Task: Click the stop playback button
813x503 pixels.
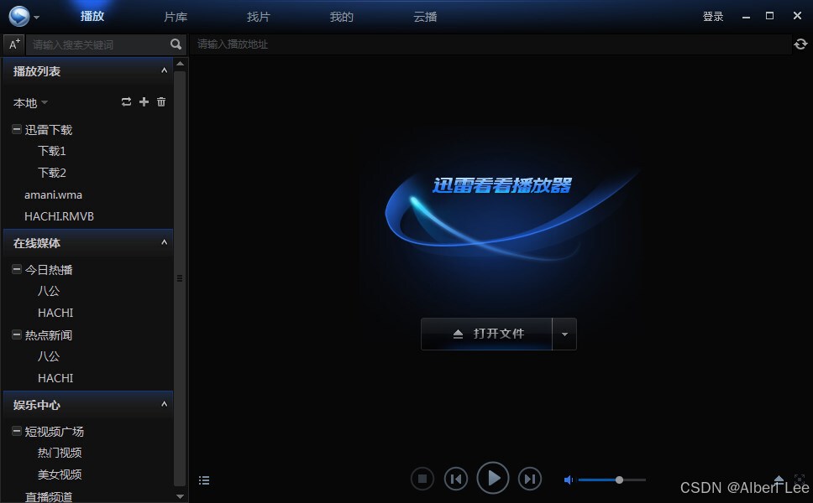Action: click(422, 479)
